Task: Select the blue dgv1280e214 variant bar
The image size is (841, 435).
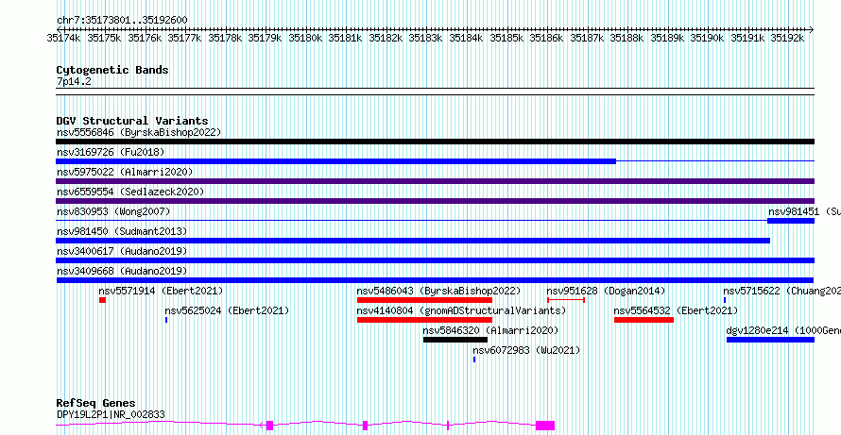Action: 771,340
